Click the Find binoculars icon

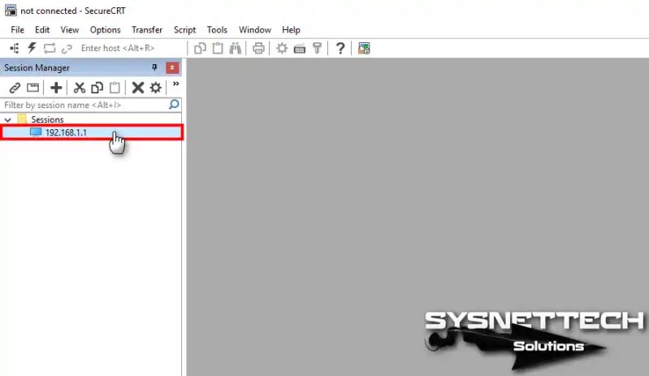(236, 49)
